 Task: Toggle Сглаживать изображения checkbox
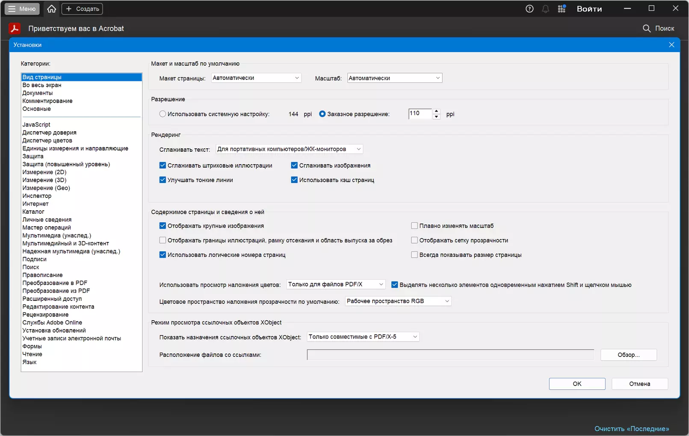tap(294, 165)
